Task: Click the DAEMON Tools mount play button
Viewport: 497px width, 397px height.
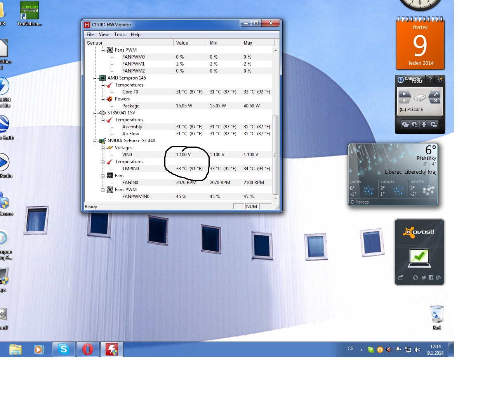Action: [404, 94]
